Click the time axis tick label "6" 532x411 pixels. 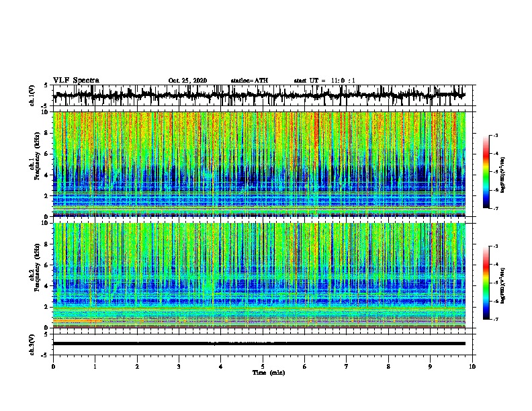(305, 367)
